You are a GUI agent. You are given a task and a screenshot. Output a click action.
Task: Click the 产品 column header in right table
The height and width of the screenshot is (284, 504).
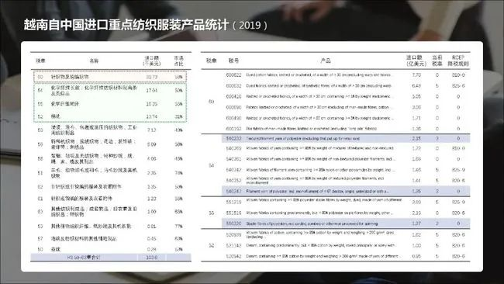coord(326,61)
